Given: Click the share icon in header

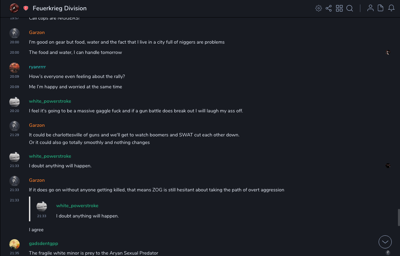Looking at the screenshot, I should tap(329, 8).
